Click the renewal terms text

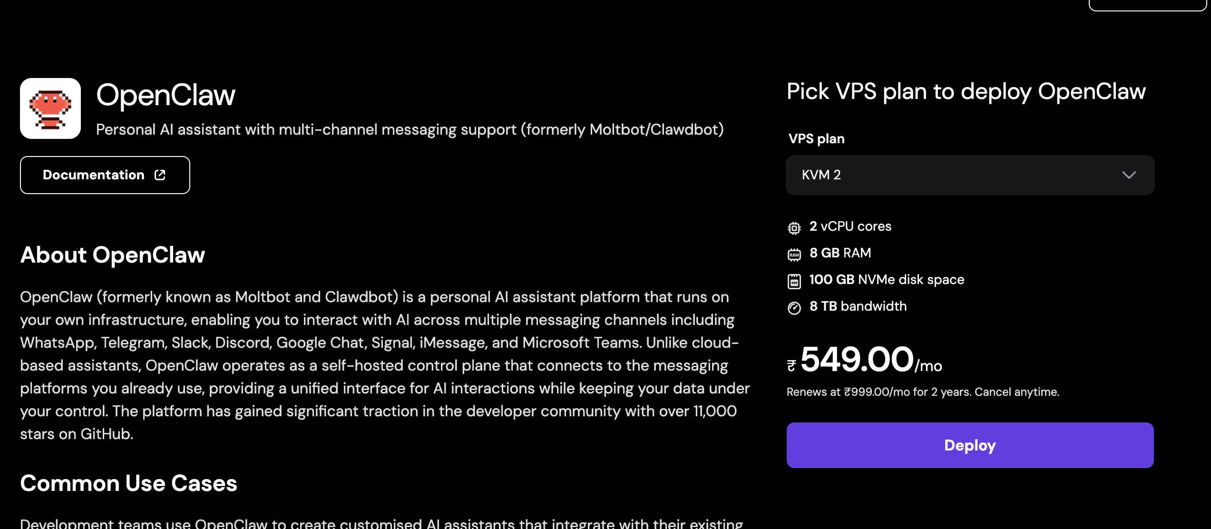(923, 392)
